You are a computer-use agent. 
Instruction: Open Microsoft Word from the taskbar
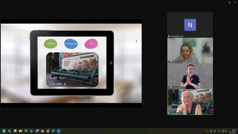tap(53, 131)
